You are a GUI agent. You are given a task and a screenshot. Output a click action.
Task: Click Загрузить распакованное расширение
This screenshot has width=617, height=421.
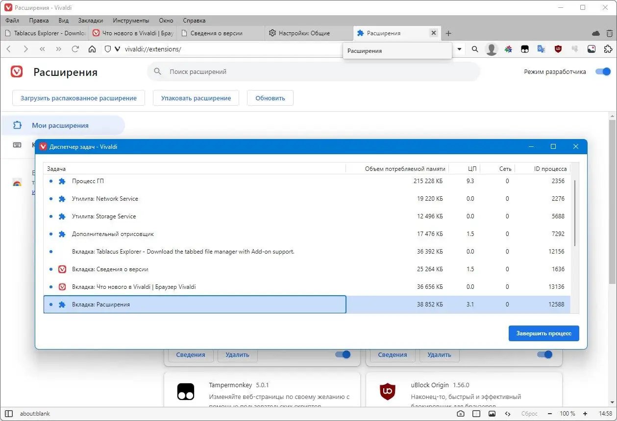[78, 98]
